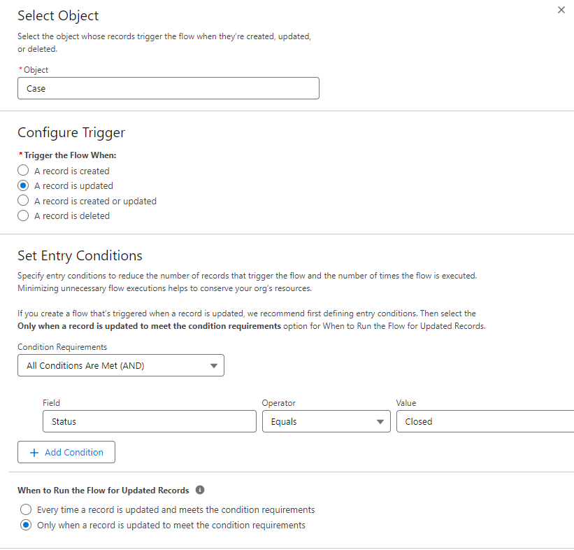Close the Select Object panel
The image size is (574, 550).
click(561, 10)
